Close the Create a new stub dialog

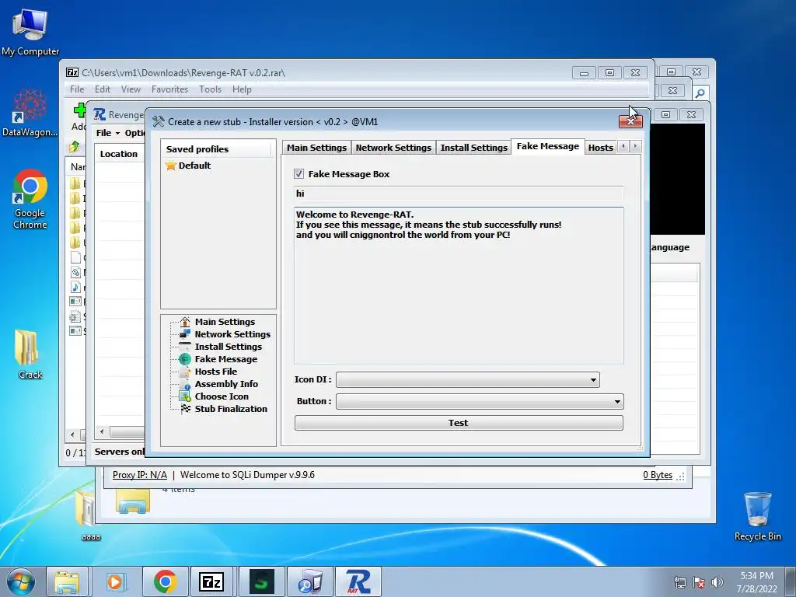pyautogui.click(x=630, y=120)
